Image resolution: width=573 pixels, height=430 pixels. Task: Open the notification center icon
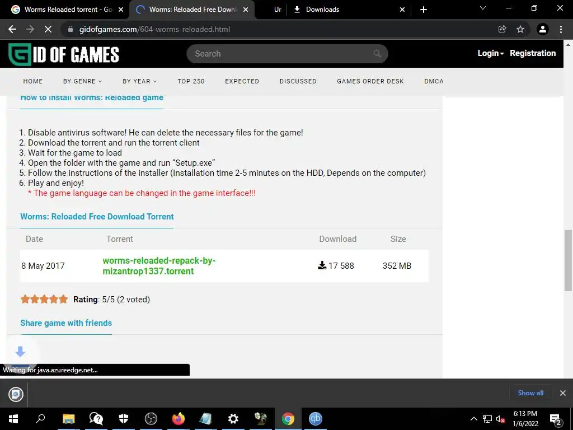(556, 419)
